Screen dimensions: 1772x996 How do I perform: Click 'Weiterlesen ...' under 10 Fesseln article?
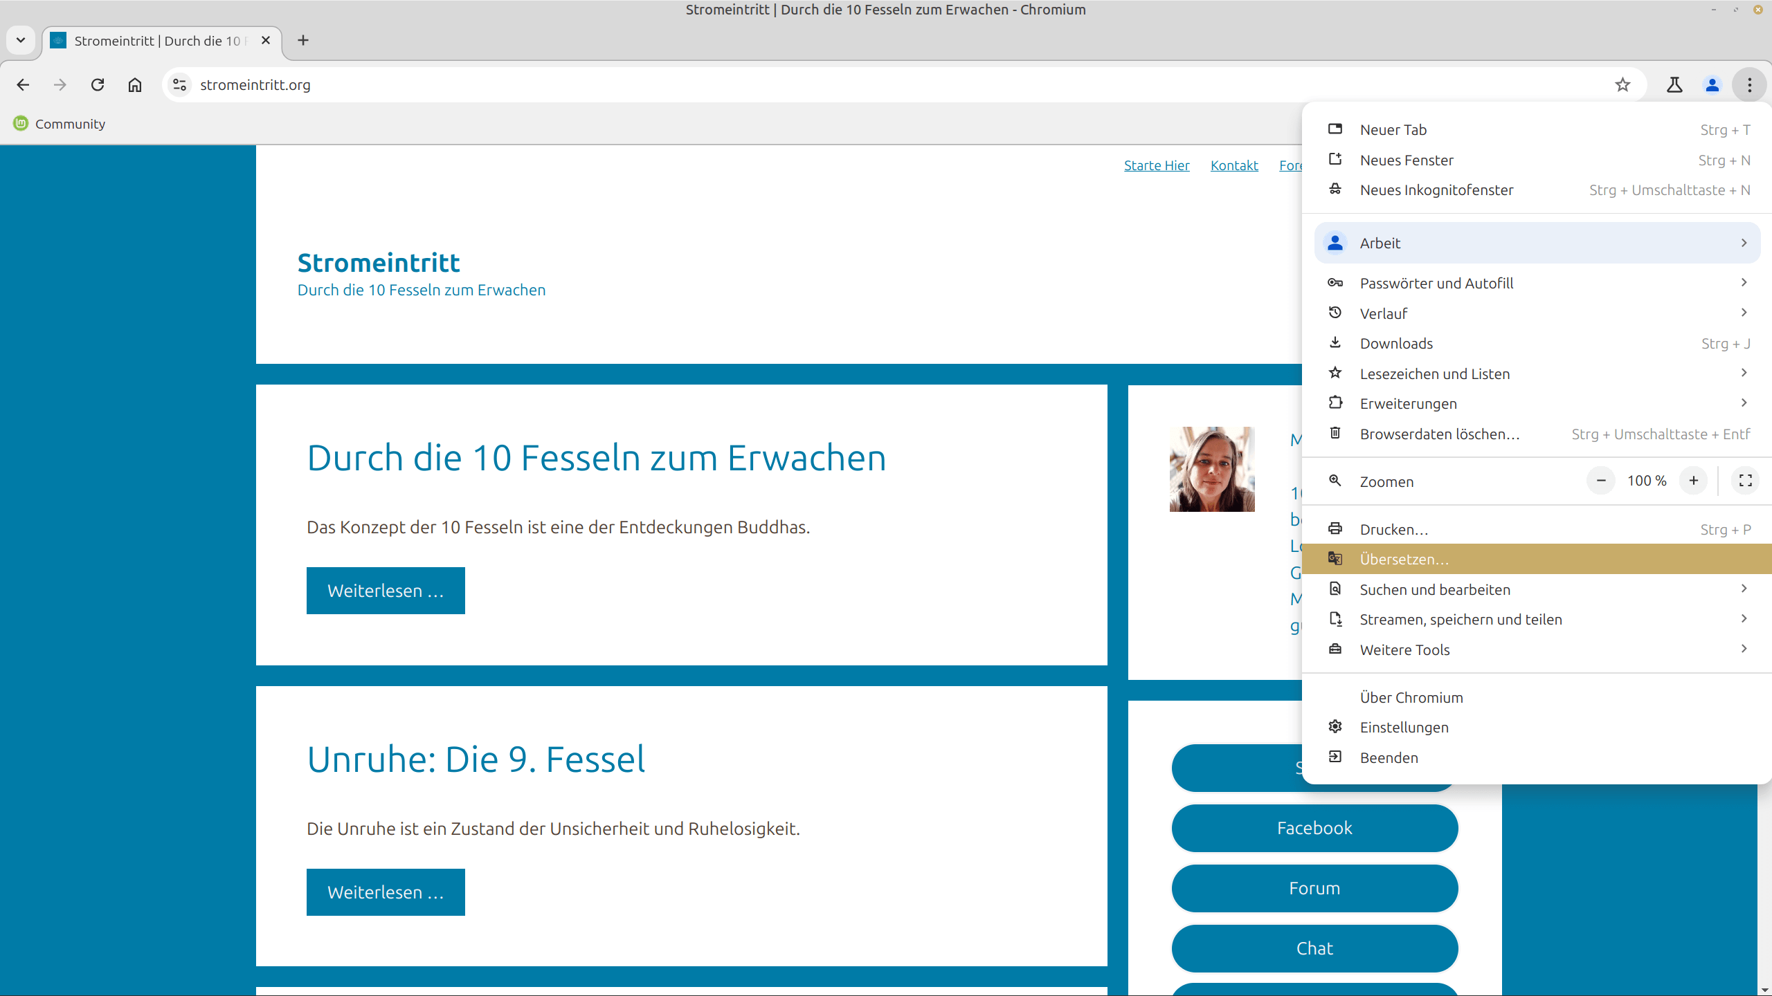tap(385, 590)
